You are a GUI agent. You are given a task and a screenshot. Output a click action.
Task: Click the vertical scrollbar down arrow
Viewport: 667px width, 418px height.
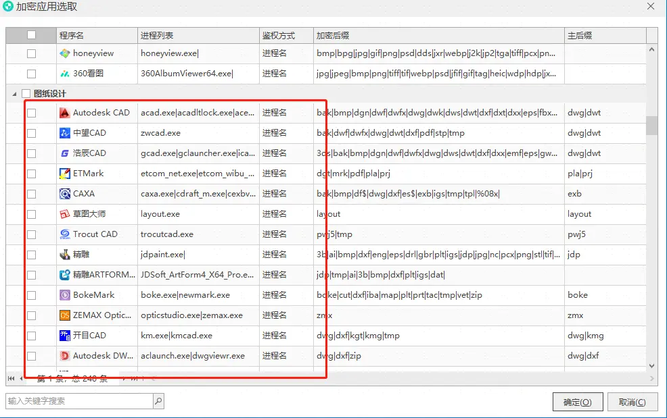pyautogui.click(x=651, y=366)
